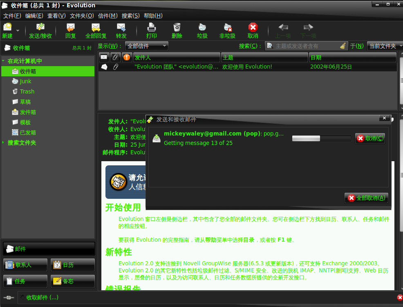Screen dimensions: 403x307
Task: Mark as Junk using 垃圾 icon
Action: [202, 27]
